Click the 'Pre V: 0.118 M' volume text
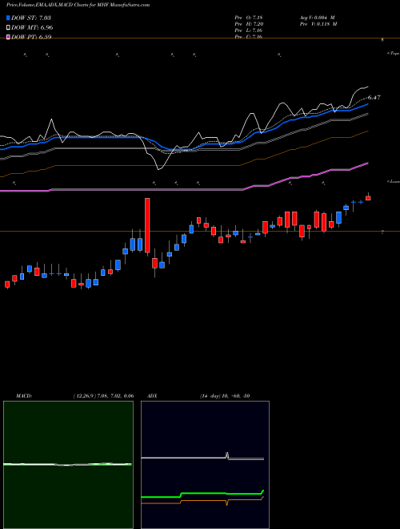The height and width of the screenshot is (529, 400). (318, 24)
